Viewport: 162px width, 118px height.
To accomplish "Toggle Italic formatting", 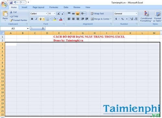I will tap(36, 19).
